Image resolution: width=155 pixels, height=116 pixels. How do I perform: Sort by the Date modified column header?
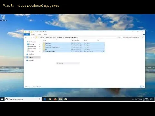pyautogui.click(x=75, y=40)
